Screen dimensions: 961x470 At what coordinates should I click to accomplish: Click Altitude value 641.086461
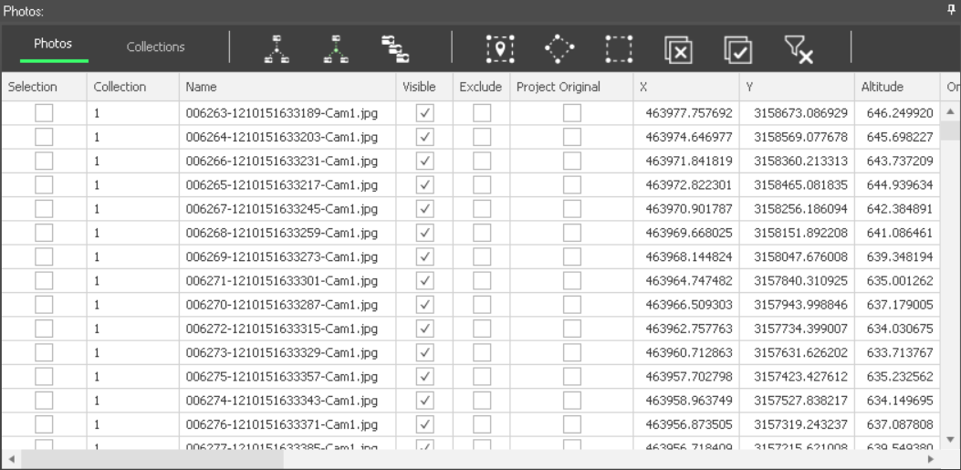900,233
